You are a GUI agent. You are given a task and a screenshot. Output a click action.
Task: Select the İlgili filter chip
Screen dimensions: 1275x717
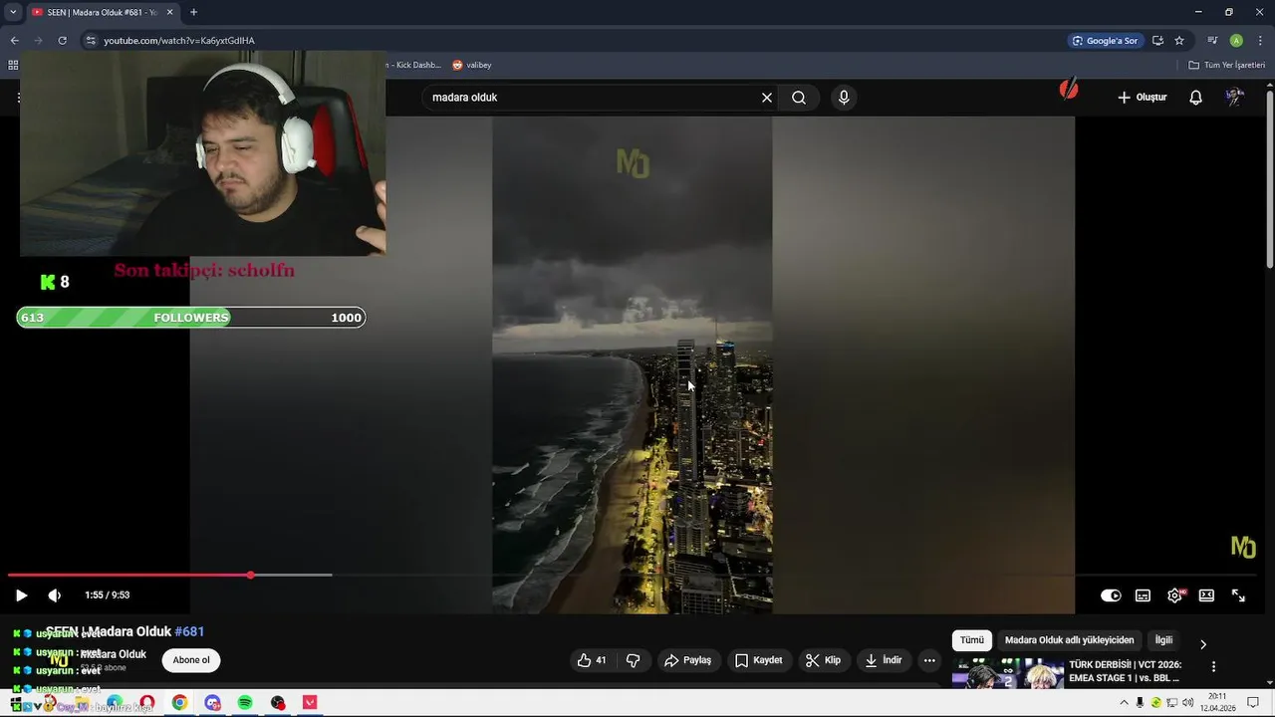1163,640
